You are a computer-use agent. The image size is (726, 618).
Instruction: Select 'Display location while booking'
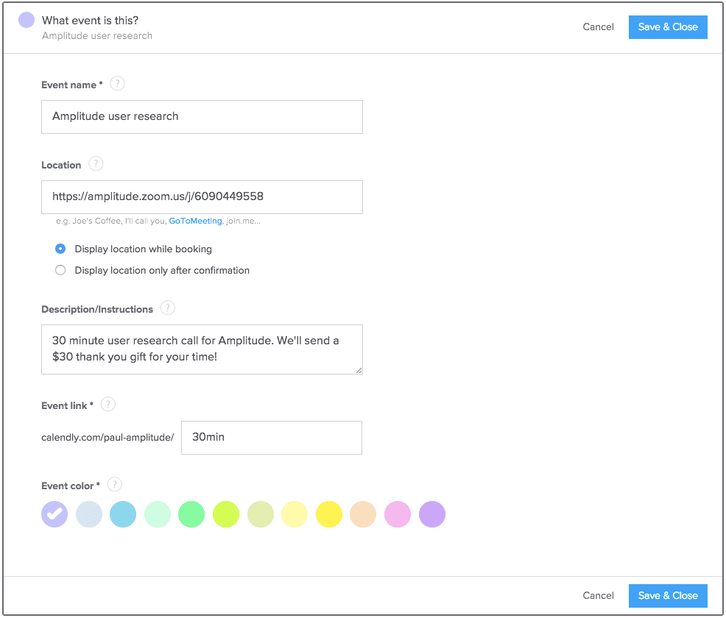pyautogui.click(x=60, y=249)
